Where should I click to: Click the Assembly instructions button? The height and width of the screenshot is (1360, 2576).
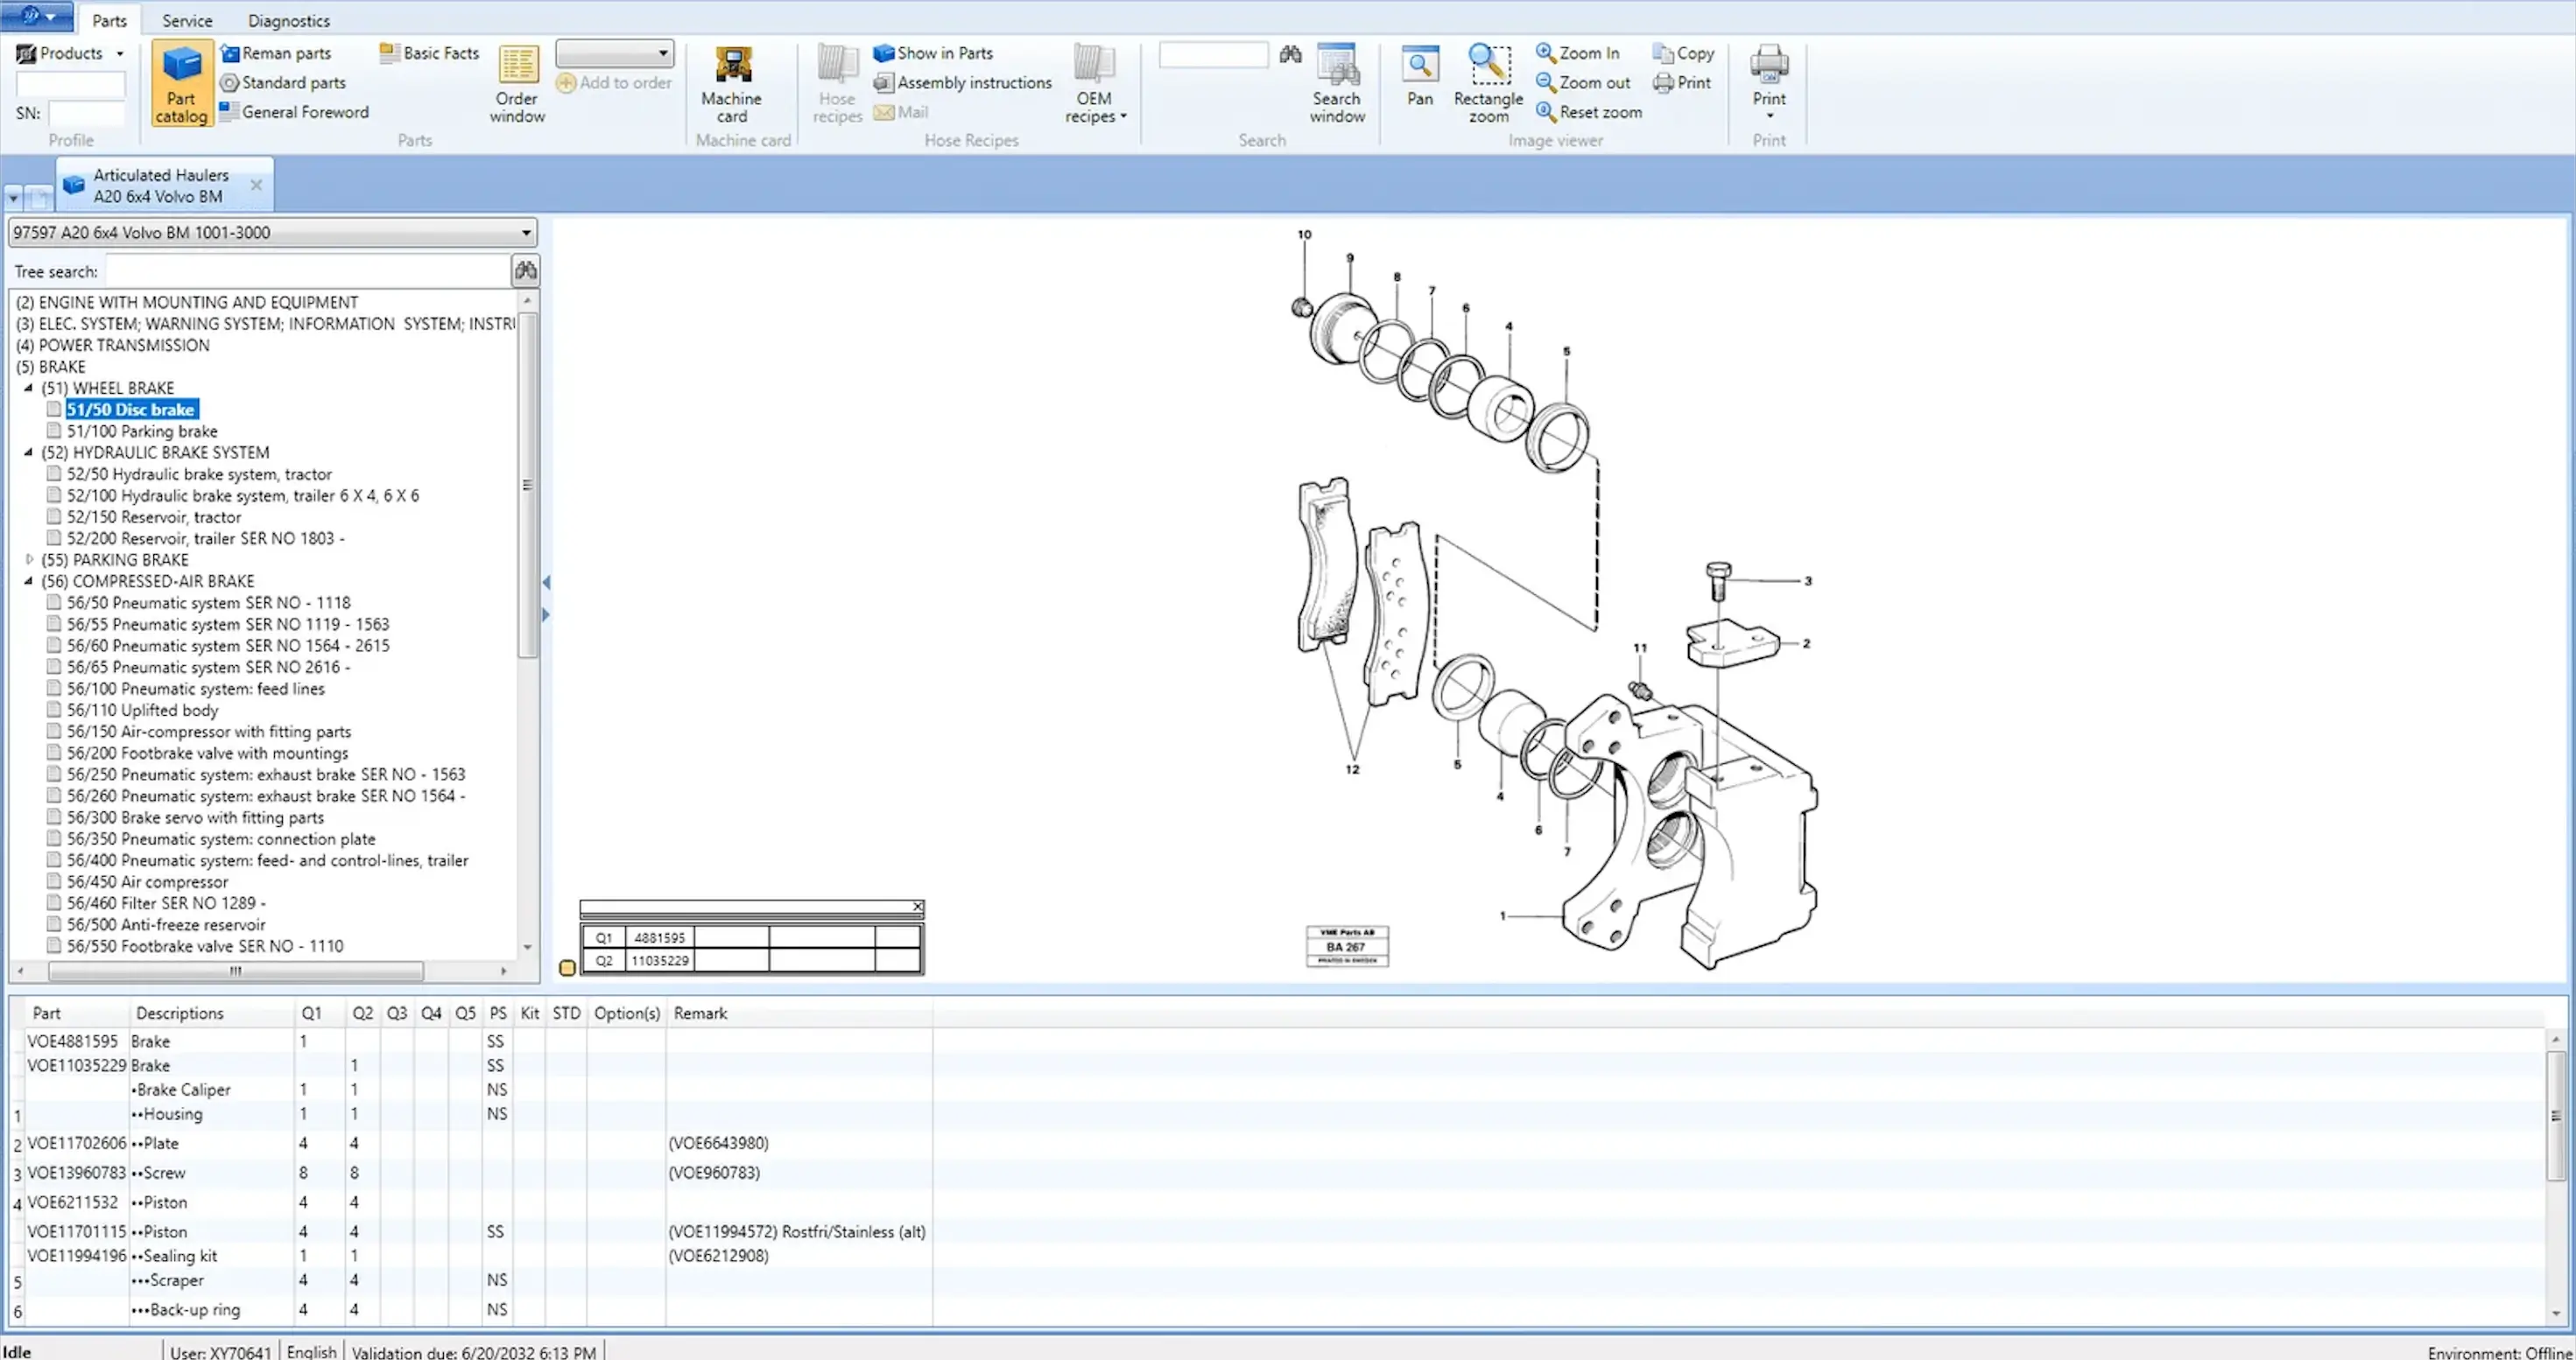(972, 82)
